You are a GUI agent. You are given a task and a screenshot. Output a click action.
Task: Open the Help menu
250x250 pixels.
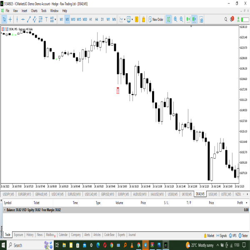point(65,11)
